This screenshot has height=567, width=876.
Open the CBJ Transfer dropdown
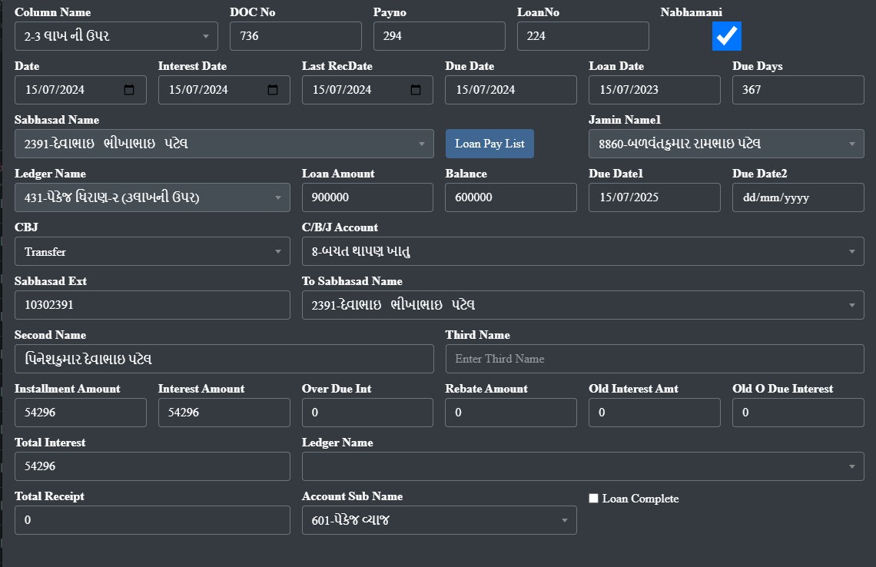coord(152,251)
